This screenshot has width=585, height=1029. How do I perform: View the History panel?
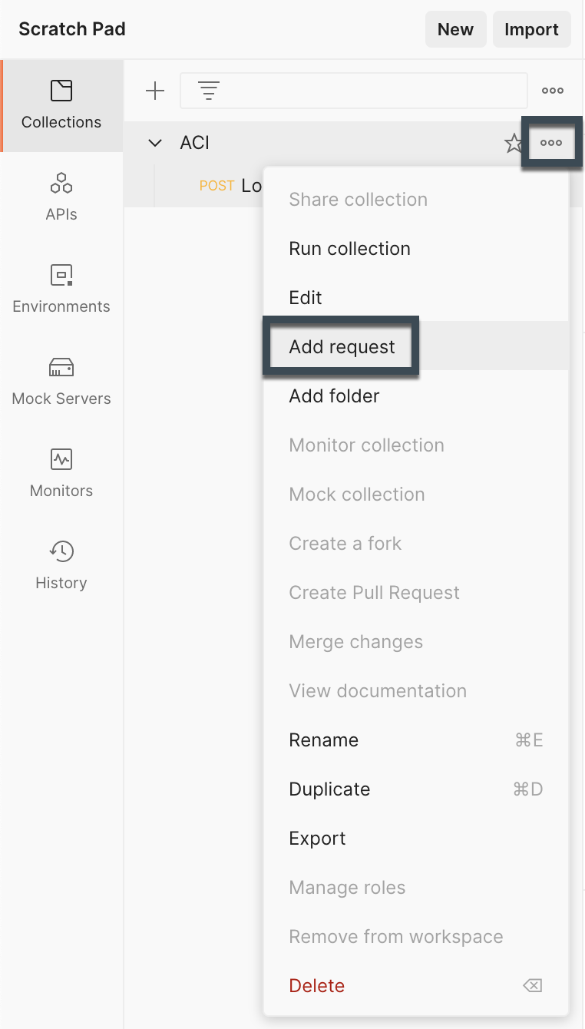[61, 564]
